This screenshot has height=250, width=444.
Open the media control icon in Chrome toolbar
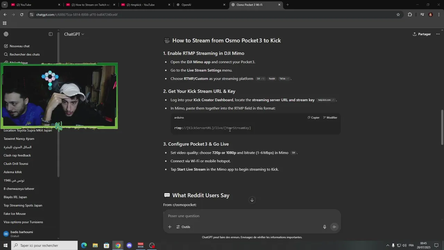pyautogui.click(x=422, y=15)
